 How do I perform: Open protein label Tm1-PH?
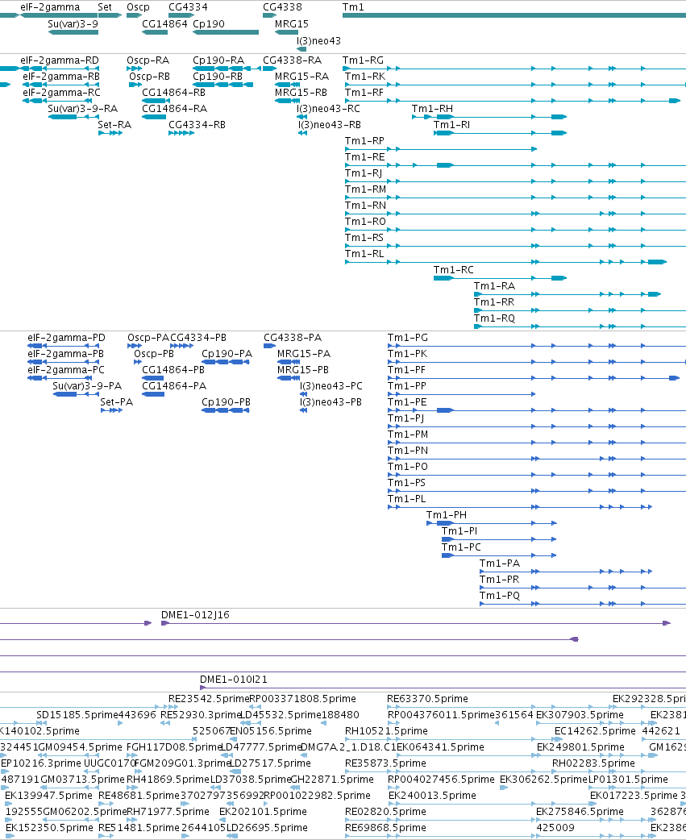[446, 515]
